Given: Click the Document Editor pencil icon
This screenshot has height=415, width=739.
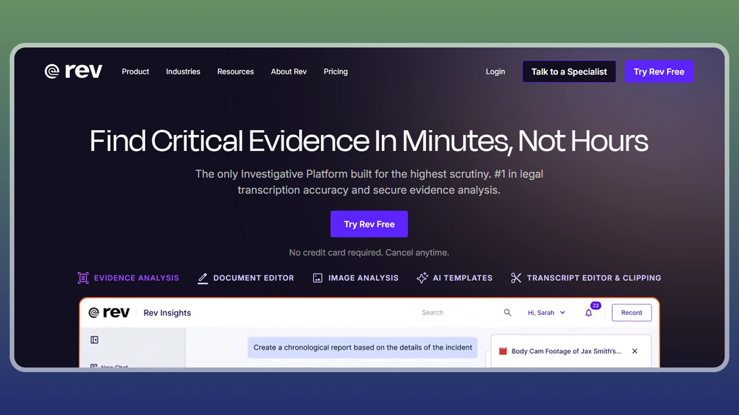Looking at the screenshot, I should 203,278.
